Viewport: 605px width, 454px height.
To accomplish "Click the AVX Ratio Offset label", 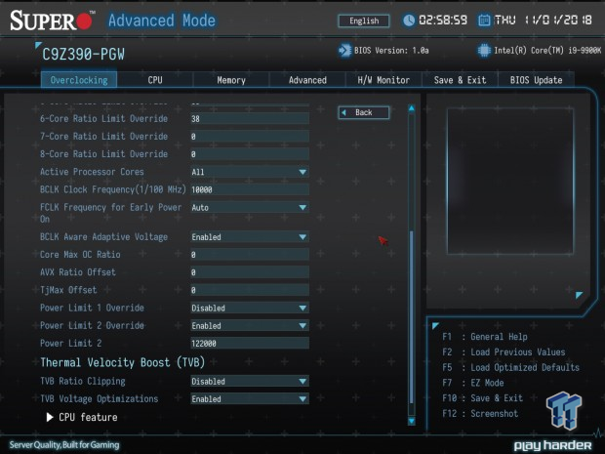I will pos(77,272).
